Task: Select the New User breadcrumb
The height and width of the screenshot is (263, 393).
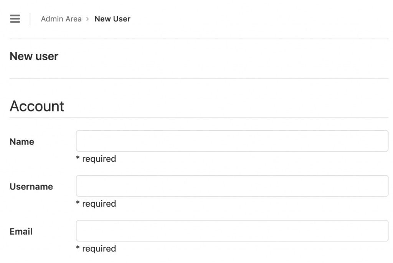Action: pos(112,19)
